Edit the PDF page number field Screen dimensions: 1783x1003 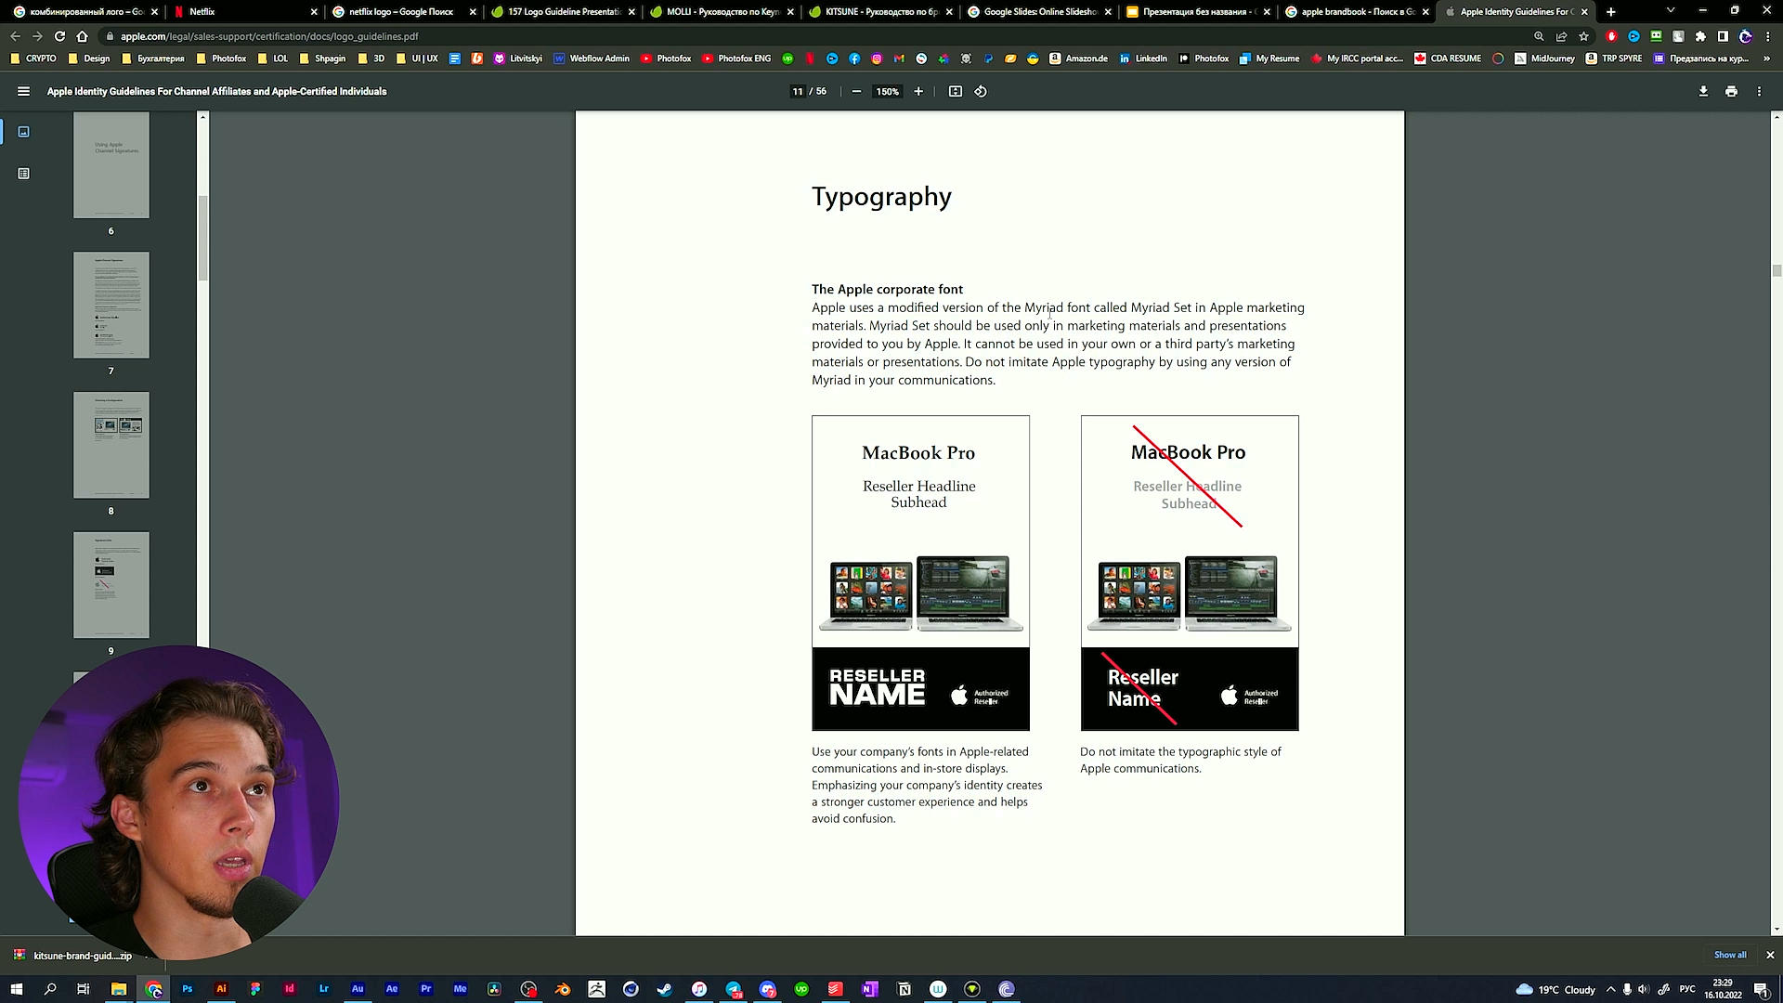[797, 91]
